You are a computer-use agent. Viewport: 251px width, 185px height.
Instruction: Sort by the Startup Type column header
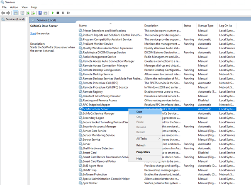[206, 26]
